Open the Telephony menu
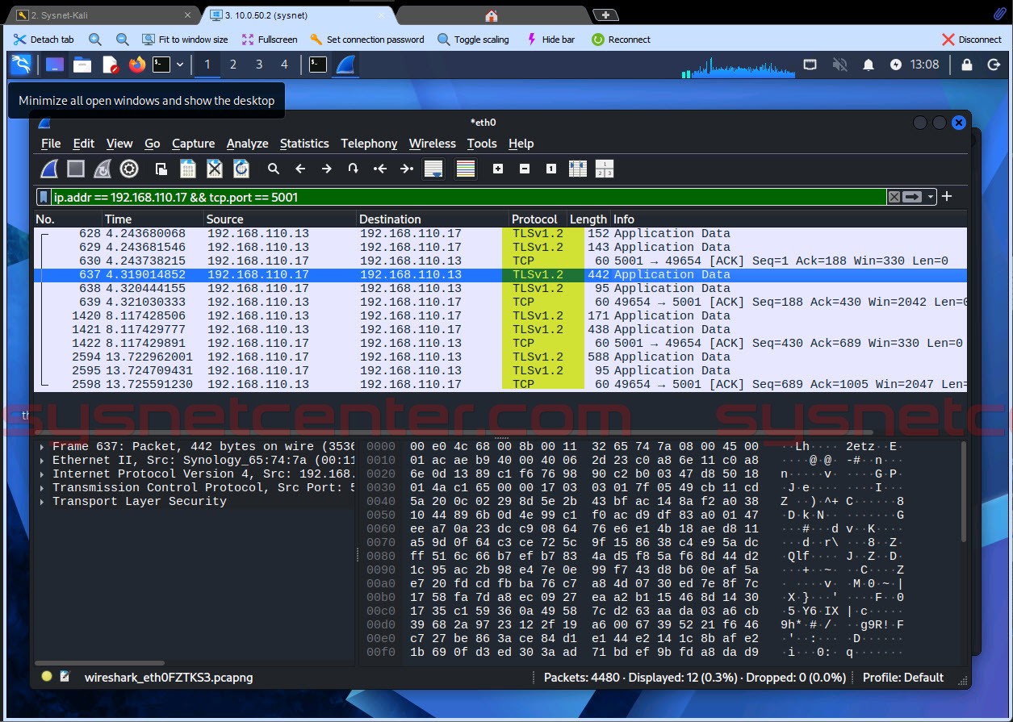1013x722 pixels. (x=369, y=144)
